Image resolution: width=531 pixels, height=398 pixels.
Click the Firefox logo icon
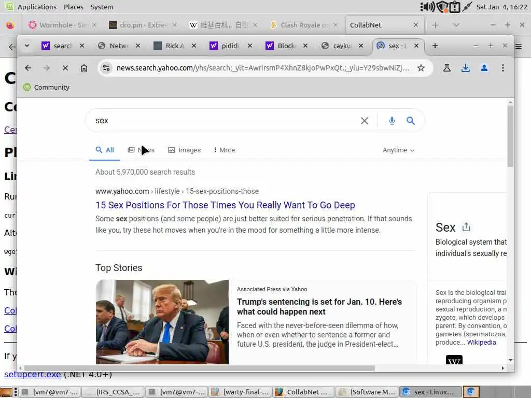pos(10,25)
